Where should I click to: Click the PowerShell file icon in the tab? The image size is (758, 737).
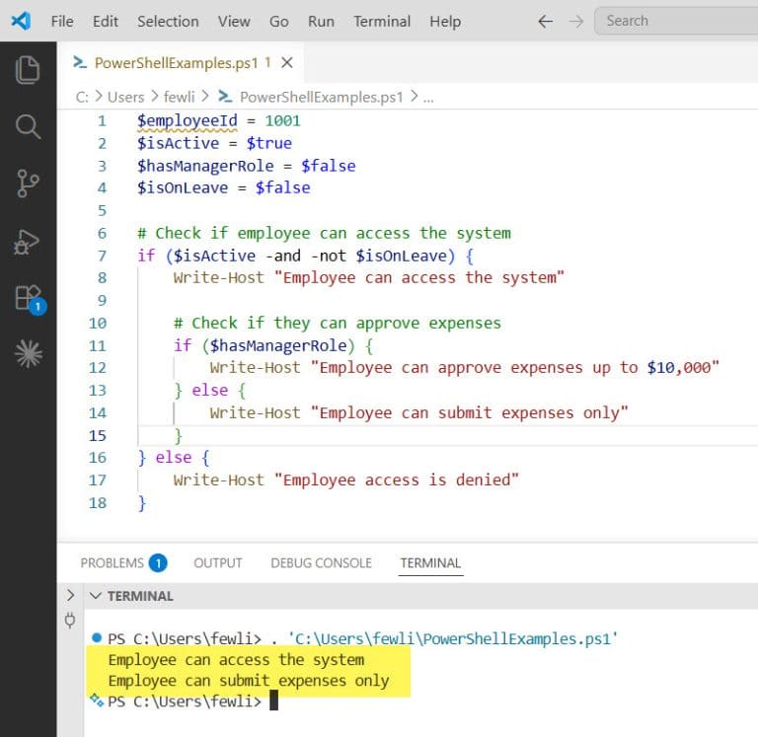pyautogui.click(x=80, y=62)
